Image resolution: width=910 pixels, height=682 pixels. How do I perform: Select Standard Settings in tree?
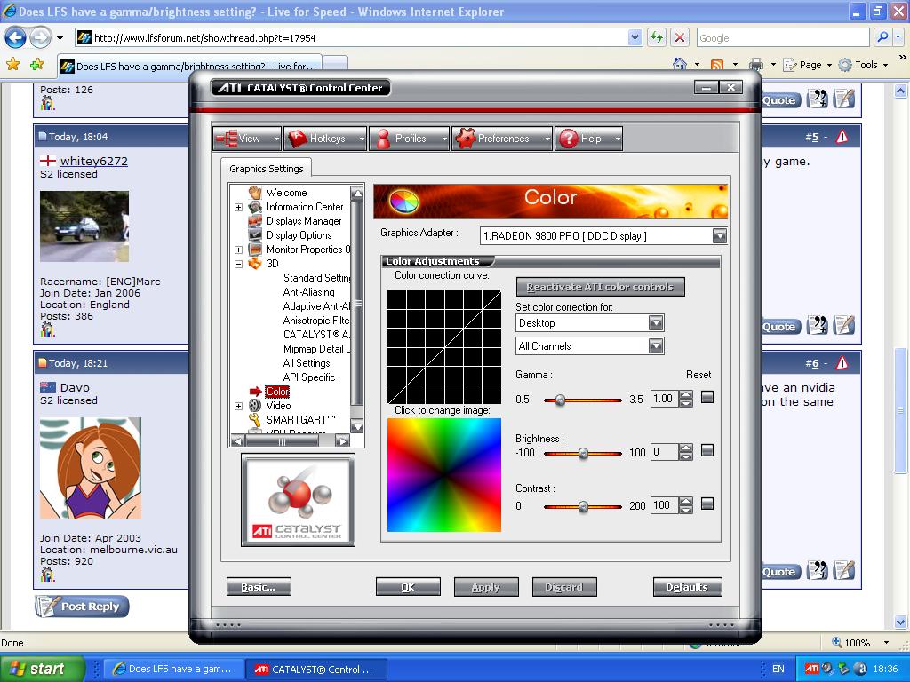[317, 278]
